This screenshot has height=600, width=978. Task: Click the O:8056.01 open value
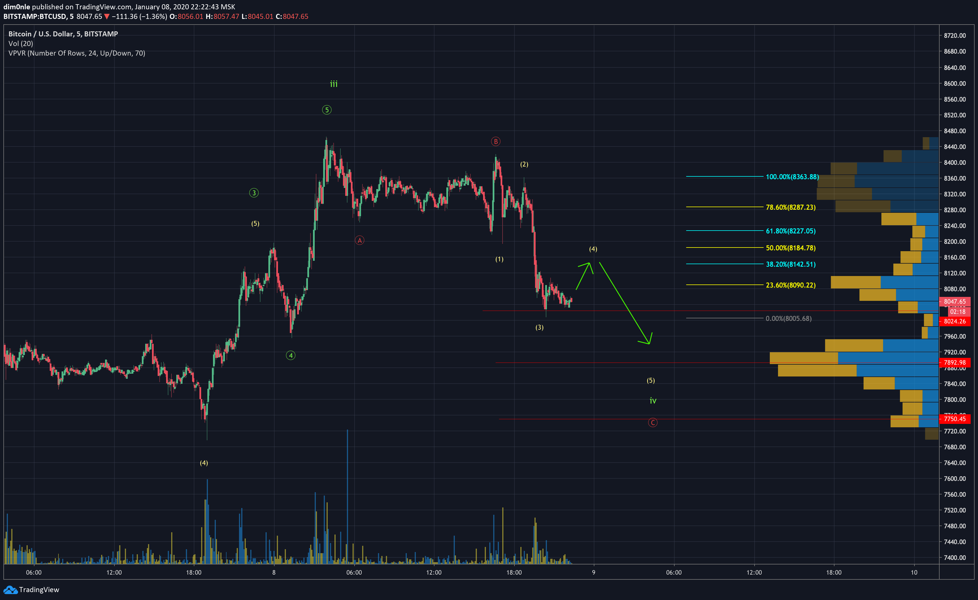click(x=186, y=16)
